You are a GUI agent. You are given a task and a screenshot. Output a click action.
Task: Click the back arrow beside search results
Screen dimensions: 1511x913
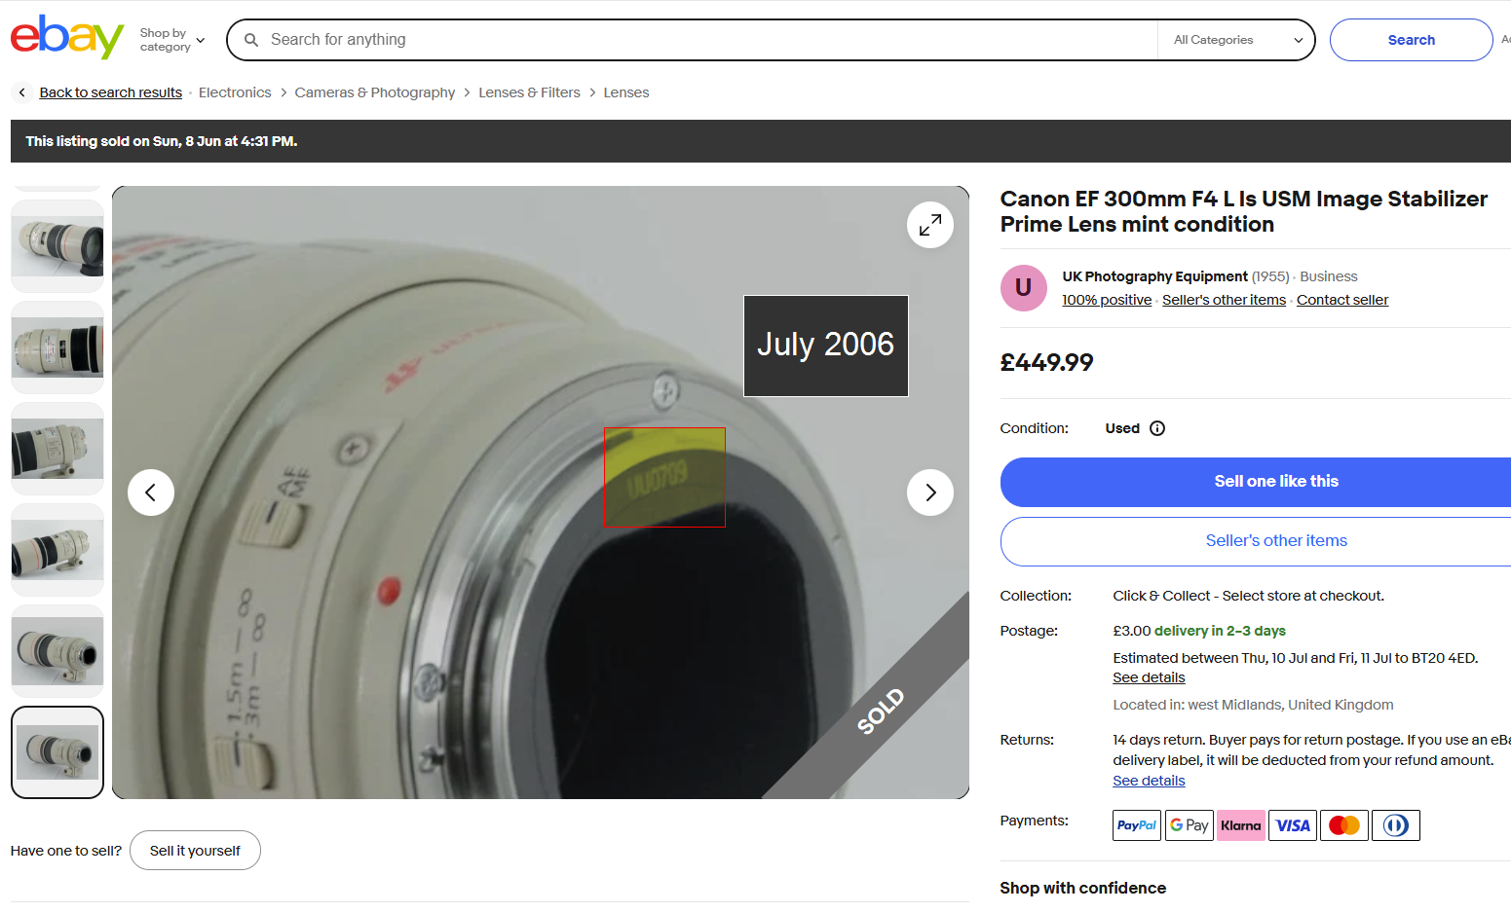pos(22,92)
